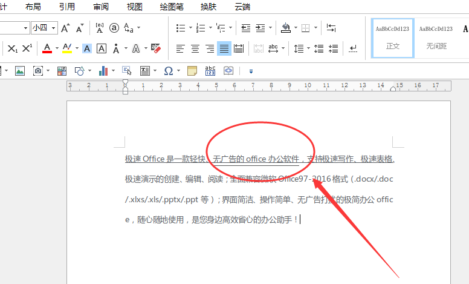Switch to 视图 tab
This screenshot has width=469, height=284.
point(135,7)
